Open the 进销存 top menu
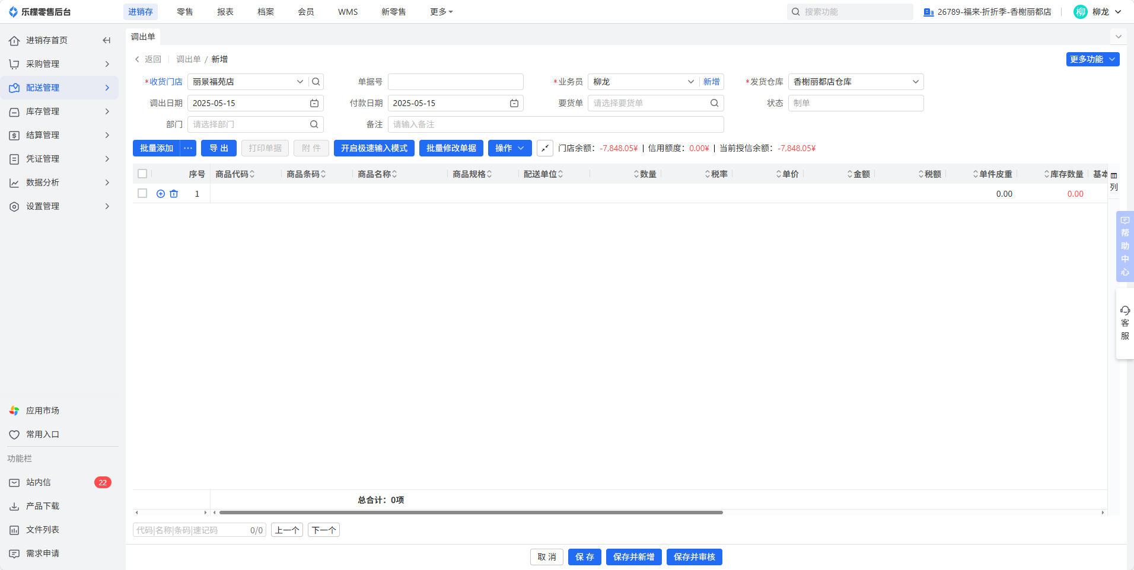Image resolution: width=1134 pixels, height=570 pixels. click(x=141, y=12)
